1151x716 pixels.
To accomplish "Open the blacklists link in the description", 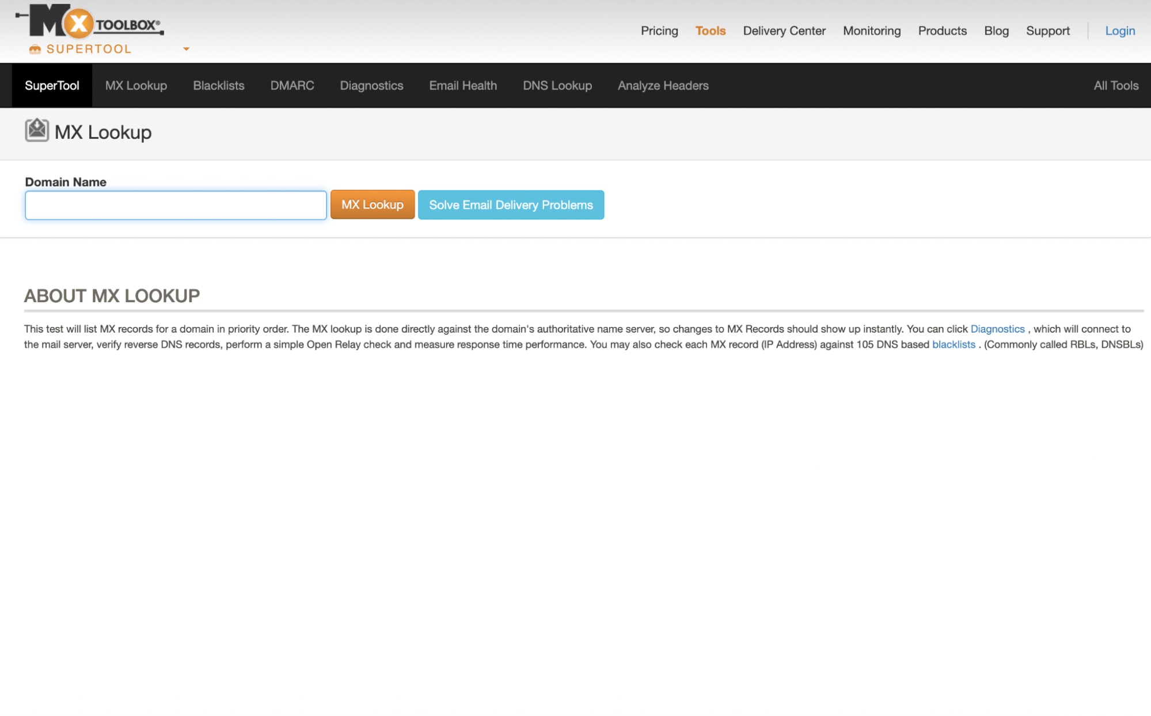I will pos(954,344).
